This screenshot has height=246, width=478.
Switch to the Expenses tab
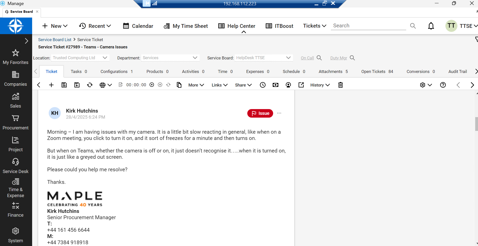point(258,71)
